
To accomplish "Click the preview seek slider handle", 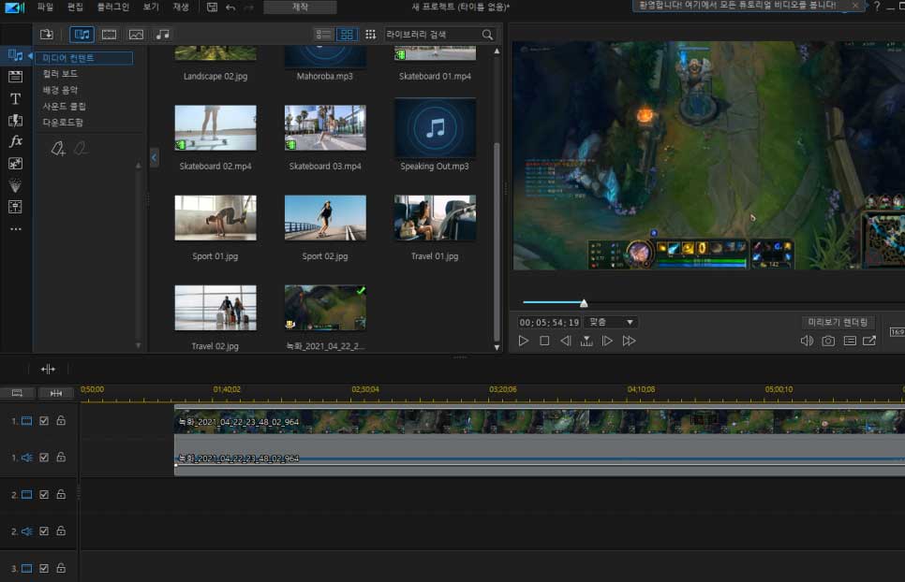I will (x=584, y=303).
